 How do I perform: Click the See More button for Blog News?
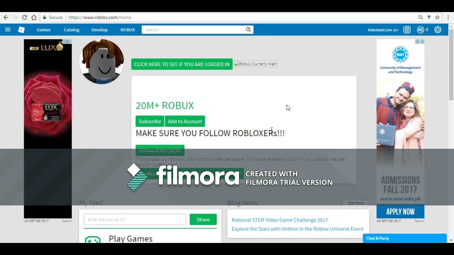tap(356, 203)
